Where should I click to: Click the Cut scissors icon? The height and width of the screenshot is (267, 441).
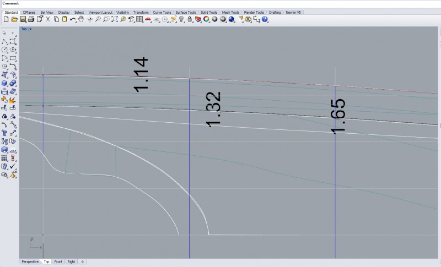pos(48,19)
